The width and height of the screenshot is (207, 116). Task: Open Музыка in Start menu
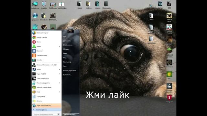[x=66, y=49]
